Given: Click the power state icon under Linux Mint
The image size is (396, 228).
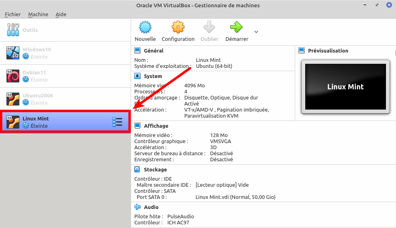Looking at the screenshot, I should pos(26,125).
